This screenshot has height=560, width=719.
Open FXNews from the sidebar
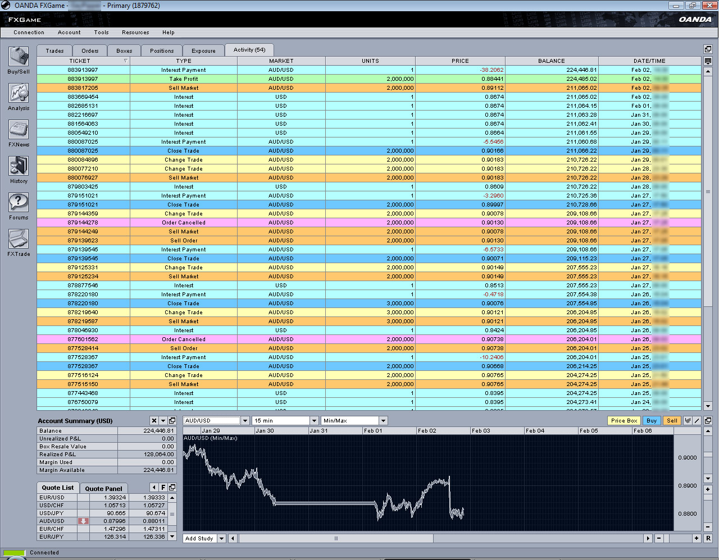pos(19,134)
